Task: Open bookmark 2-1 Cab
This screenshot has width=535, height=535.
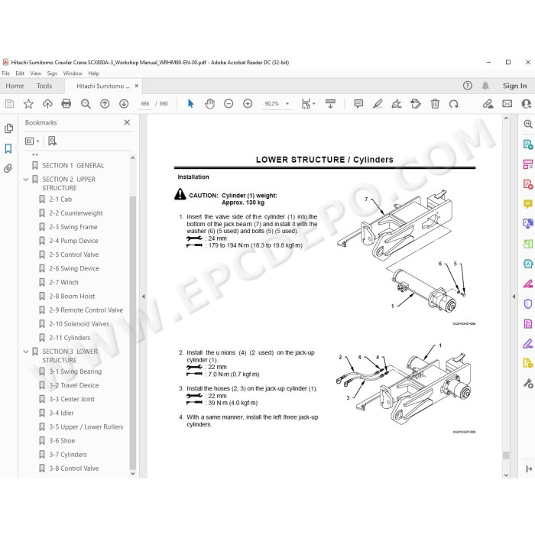Action: [60, 199]
